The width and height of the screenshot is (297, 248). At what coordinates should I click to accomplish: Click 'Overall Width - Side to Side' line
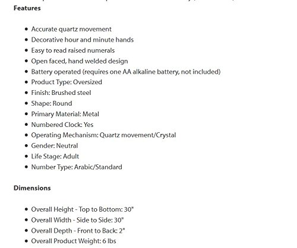pos(77,220)
